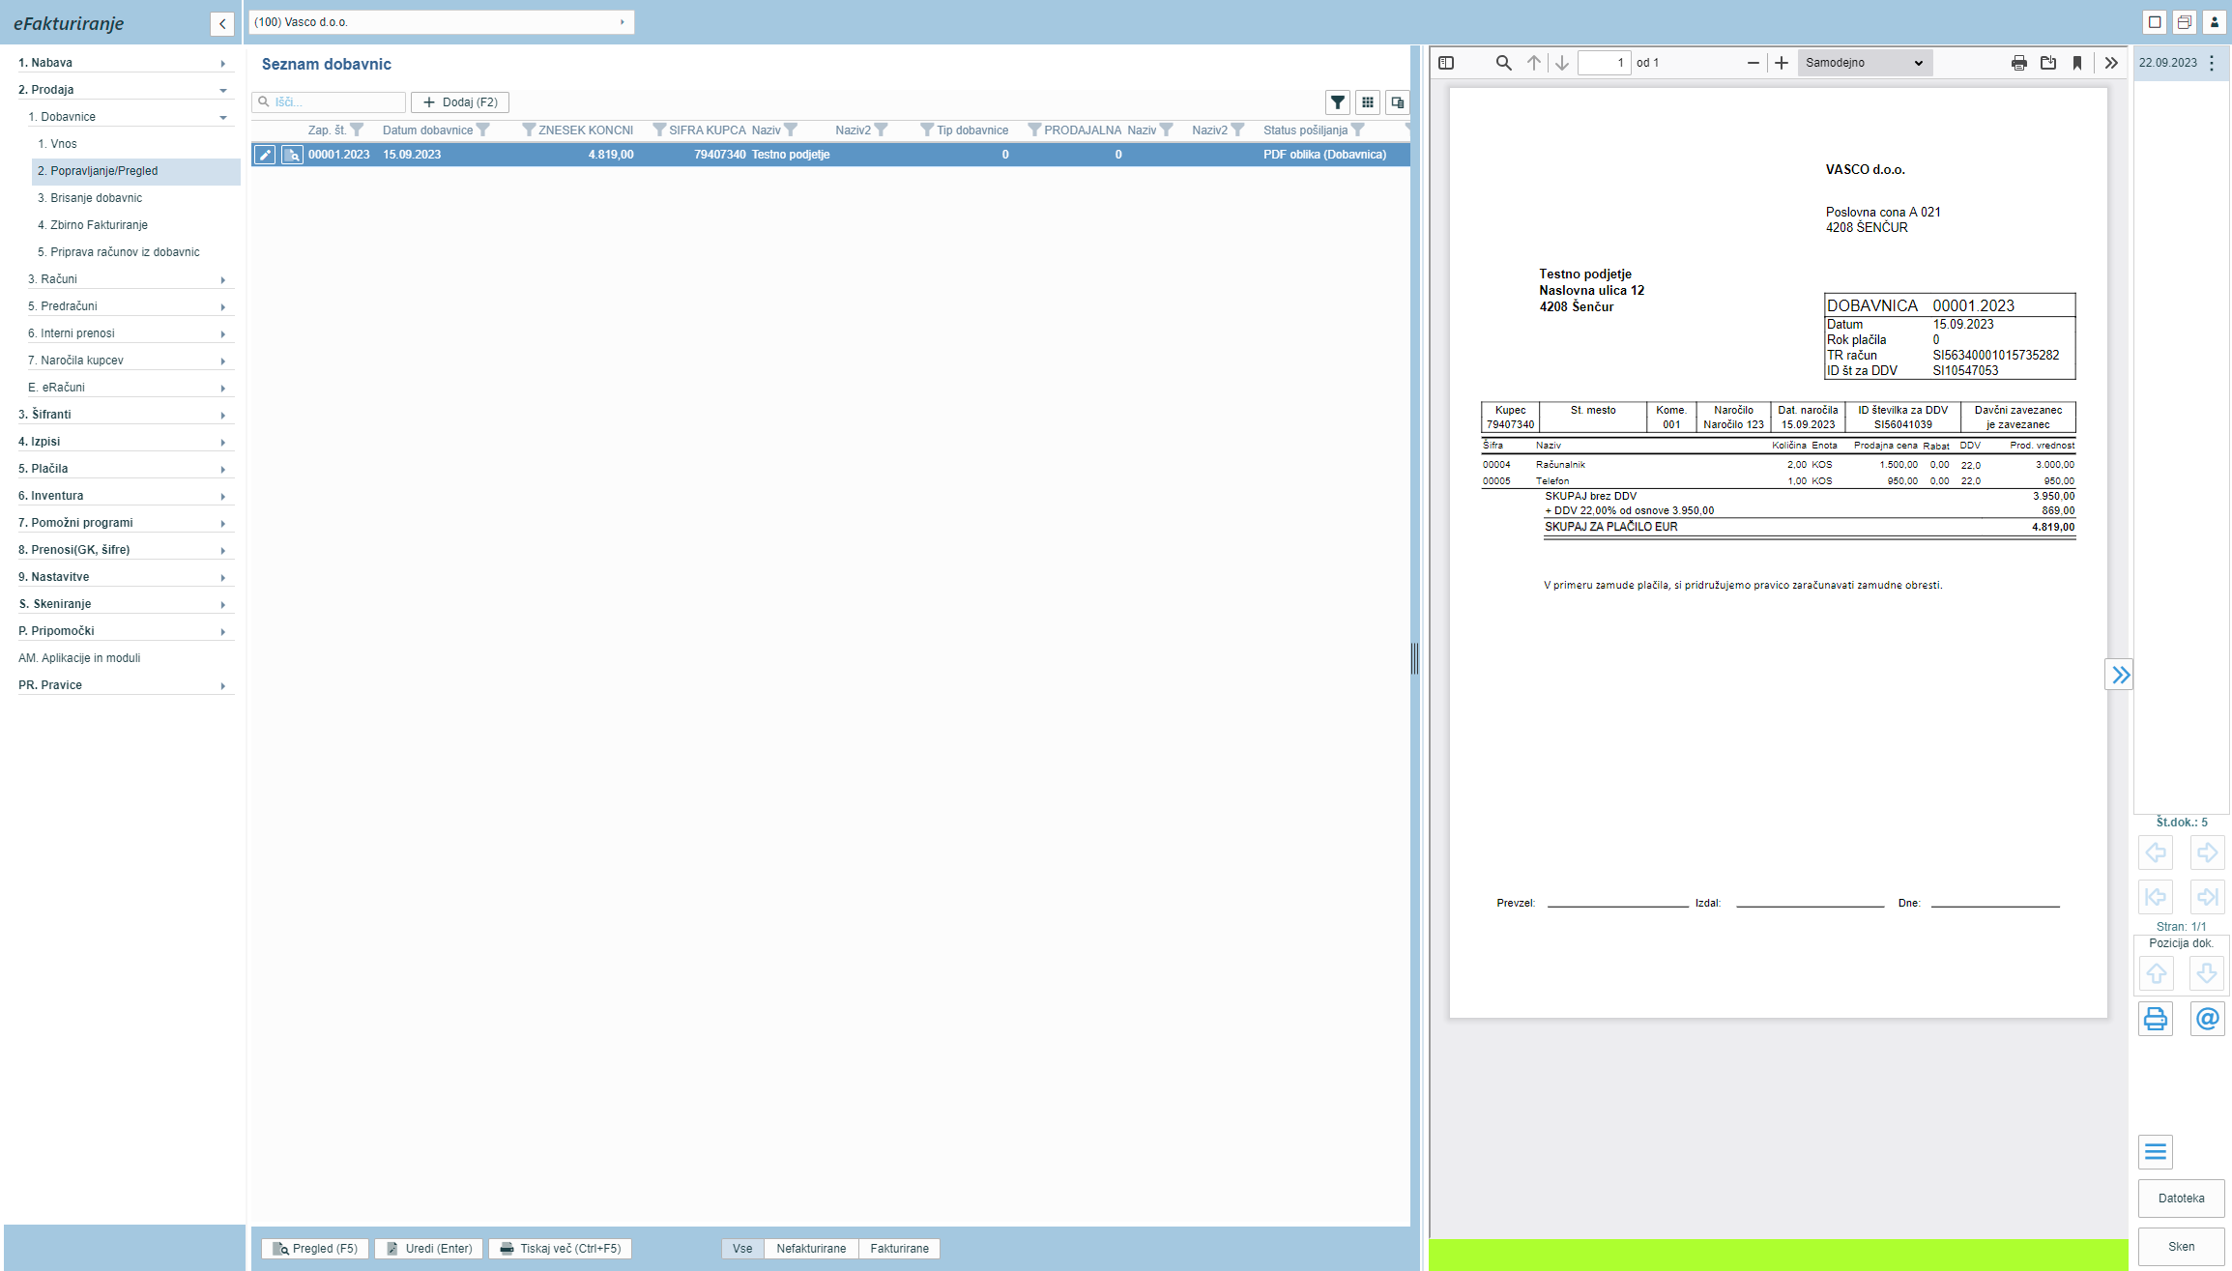Expand the 3. Računi submenu
This screenshot has height=1271, width=2232.
pos(130,279)
